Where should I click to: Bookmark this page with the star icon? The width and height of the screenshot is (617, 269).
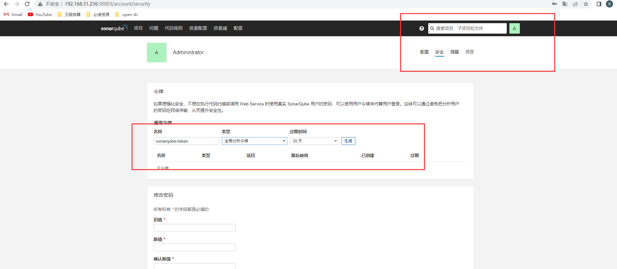[586, 4]
